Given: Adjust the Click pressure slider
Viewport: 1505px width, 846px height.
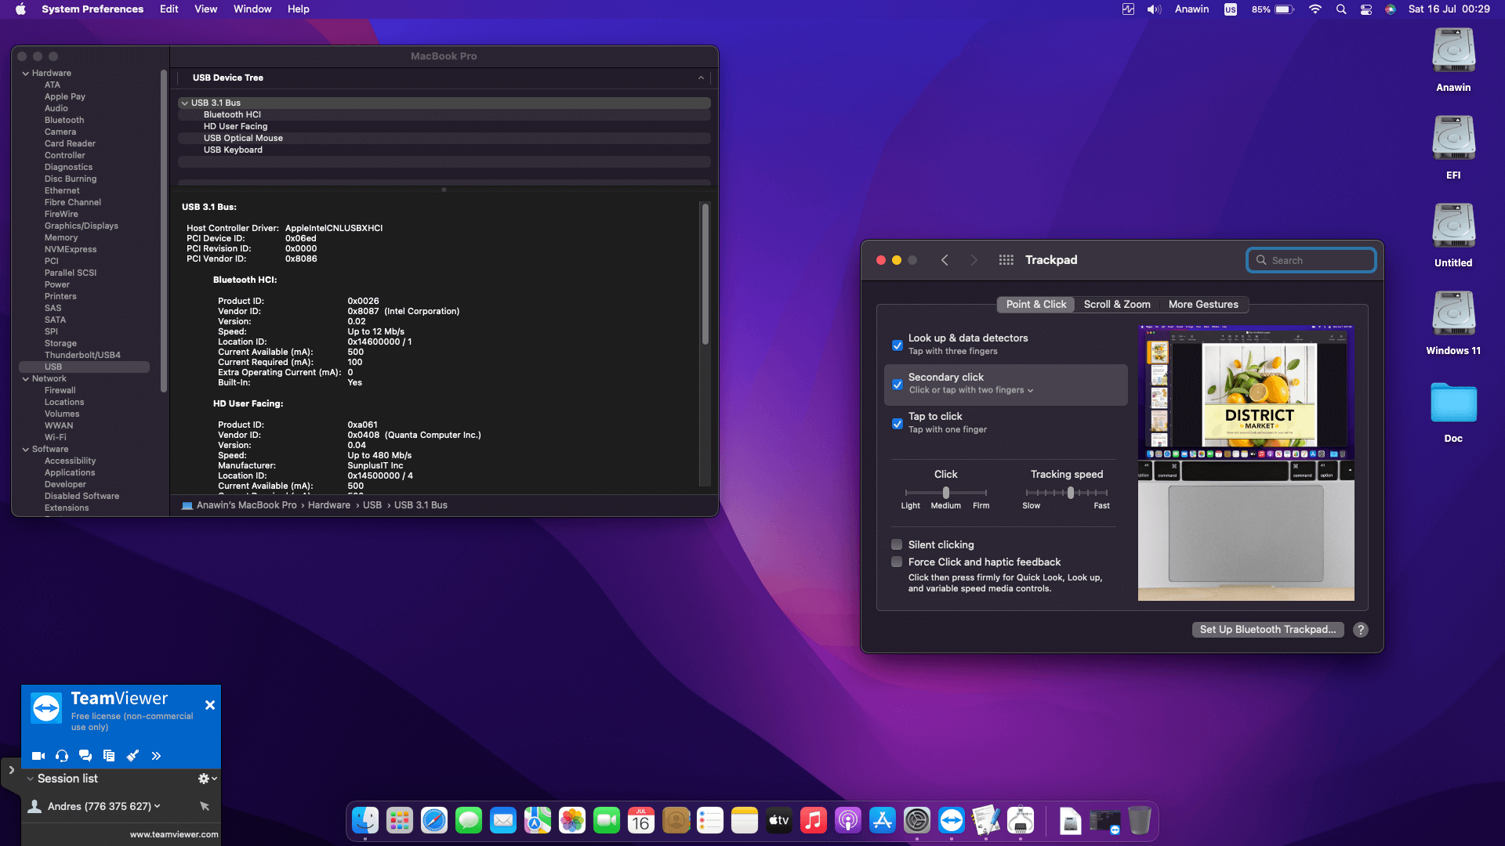Looking at the screenshot, I should pos(946,493).
